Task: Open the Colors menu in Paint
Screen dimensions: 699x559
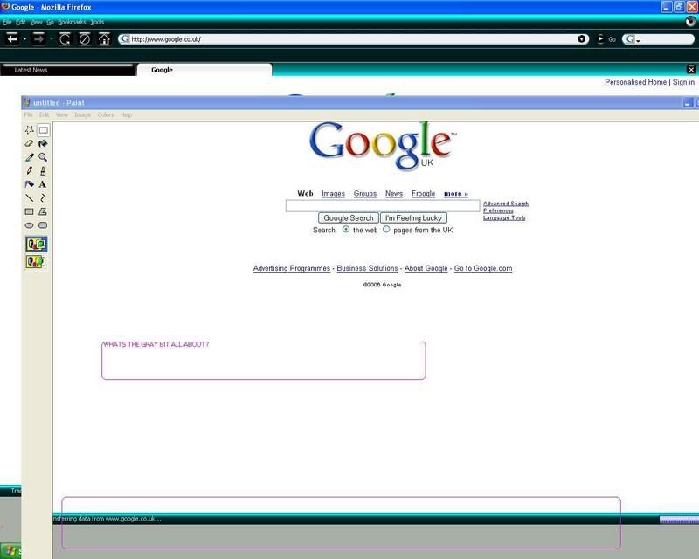Action: [x=106, y=114]
